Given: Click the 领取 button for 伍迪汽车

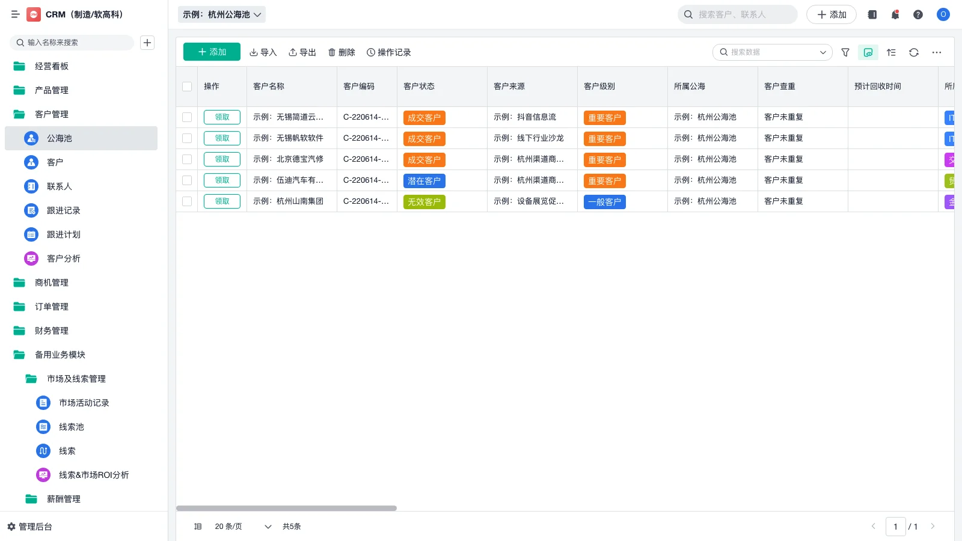Looking at the screenshot, I should tap(222, 180).
